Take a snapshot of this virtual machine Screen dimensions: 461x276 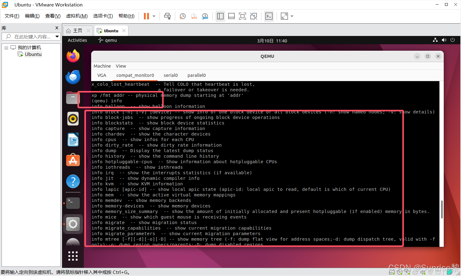(x=183, y=16)
